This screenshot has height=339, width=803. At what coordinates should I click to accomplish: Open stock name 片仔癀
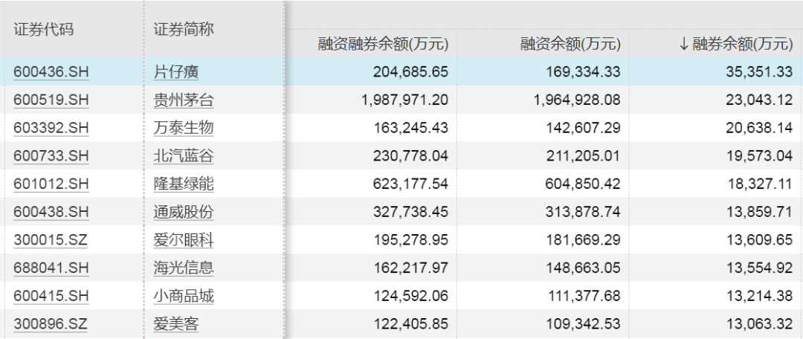pos(176,72)
